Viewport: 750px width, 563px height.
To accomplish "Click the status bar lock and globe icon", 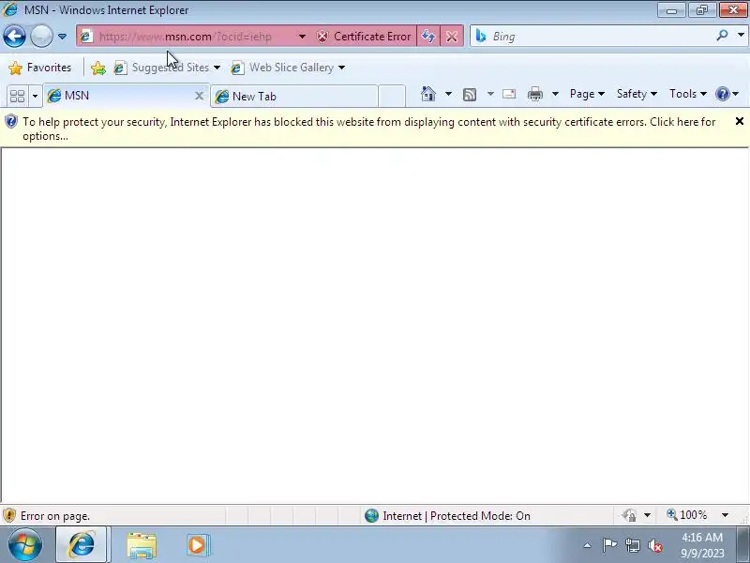I will 629,515.
